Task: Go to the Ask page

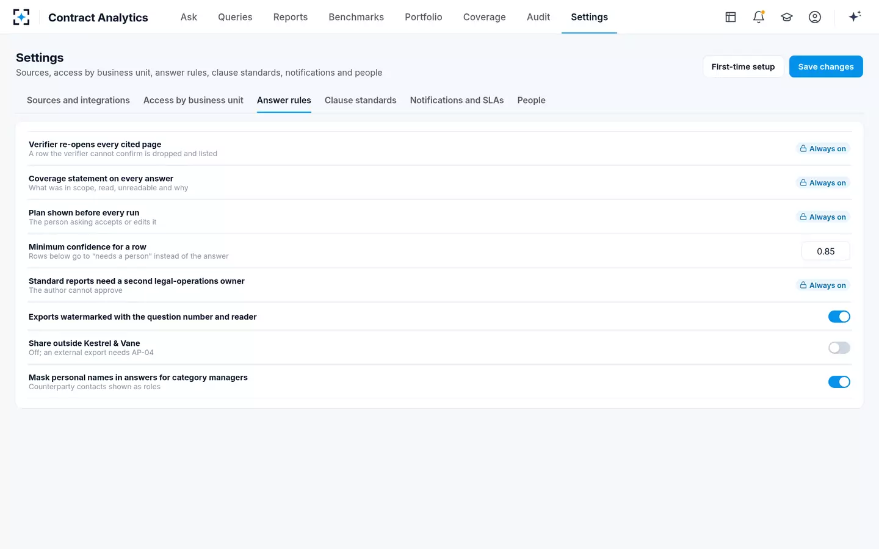Action: [189, 17]
